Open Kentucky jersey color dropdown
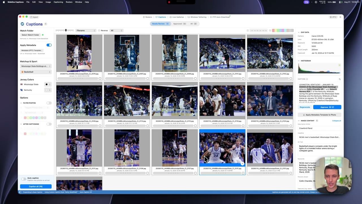Viewport: 362px width, 204px height. (x=48, y=90)
